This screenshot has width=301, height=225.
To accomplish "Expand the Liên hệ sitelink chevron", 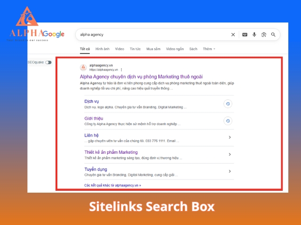I will click(230, 137).
